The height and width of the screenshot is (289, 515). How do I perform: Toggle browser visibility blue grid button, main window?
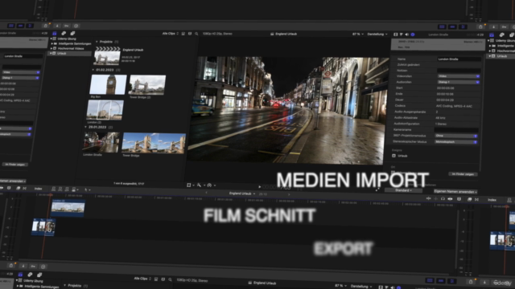click(x=442, y=26)
